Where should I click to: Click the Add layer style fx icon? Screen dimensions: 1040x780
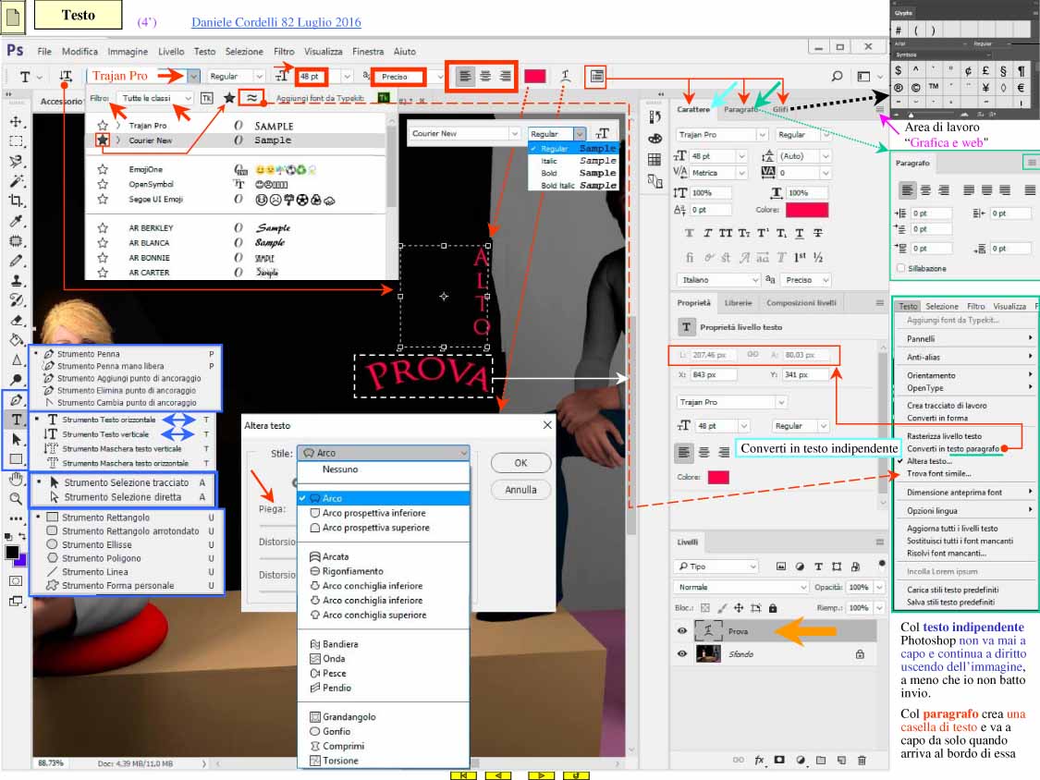click(760, 760)
